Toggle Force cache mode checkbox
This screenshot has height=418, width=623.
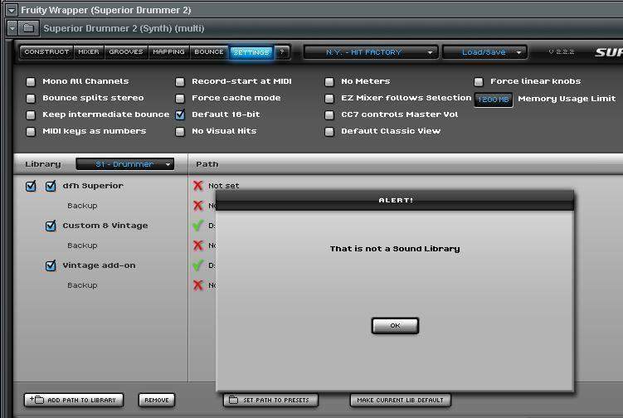click(x=180, y=98)
